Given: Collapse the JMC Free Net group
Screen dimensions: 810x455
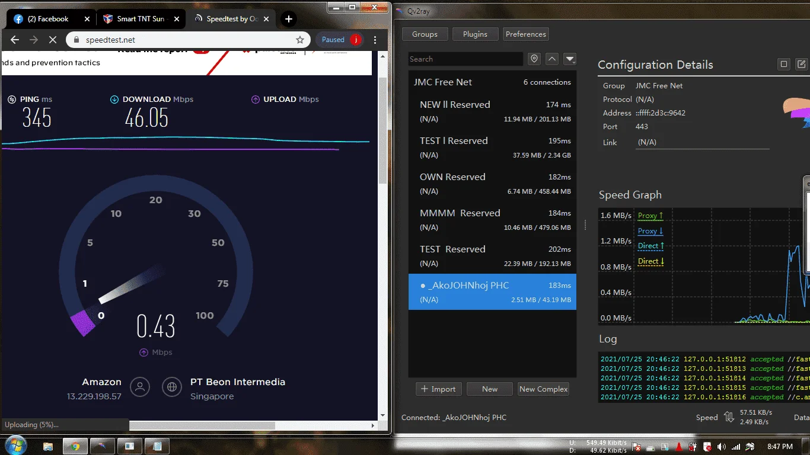Looking at the screenshot, I should click(492, 82).
